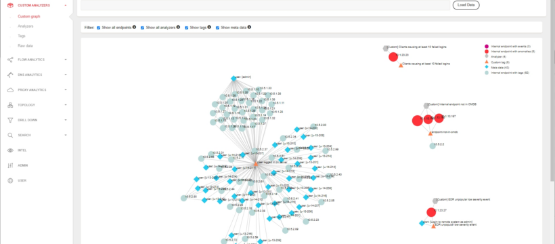Click the Load Data button
The width and height of the screenshot is (555, 244).
466,5
